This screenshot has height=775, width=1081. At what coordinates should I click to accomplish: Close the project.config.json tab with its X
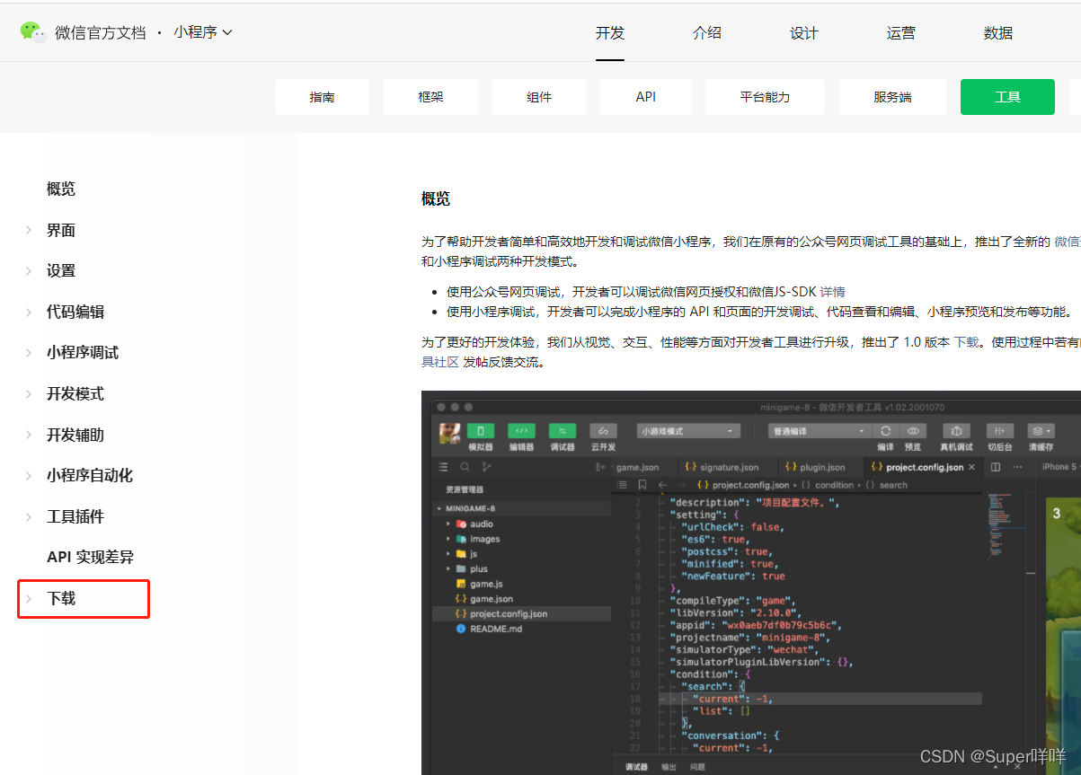tap(971, 467)
